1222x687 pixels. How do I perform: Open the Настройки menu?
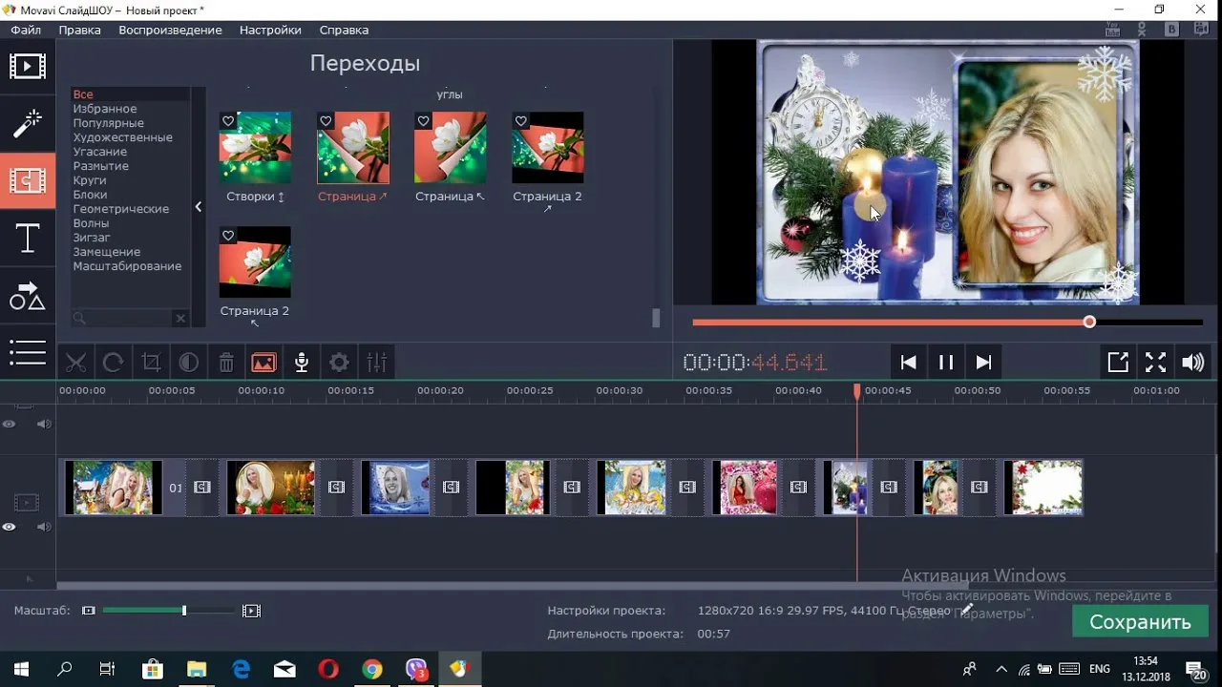pos(270,30)
